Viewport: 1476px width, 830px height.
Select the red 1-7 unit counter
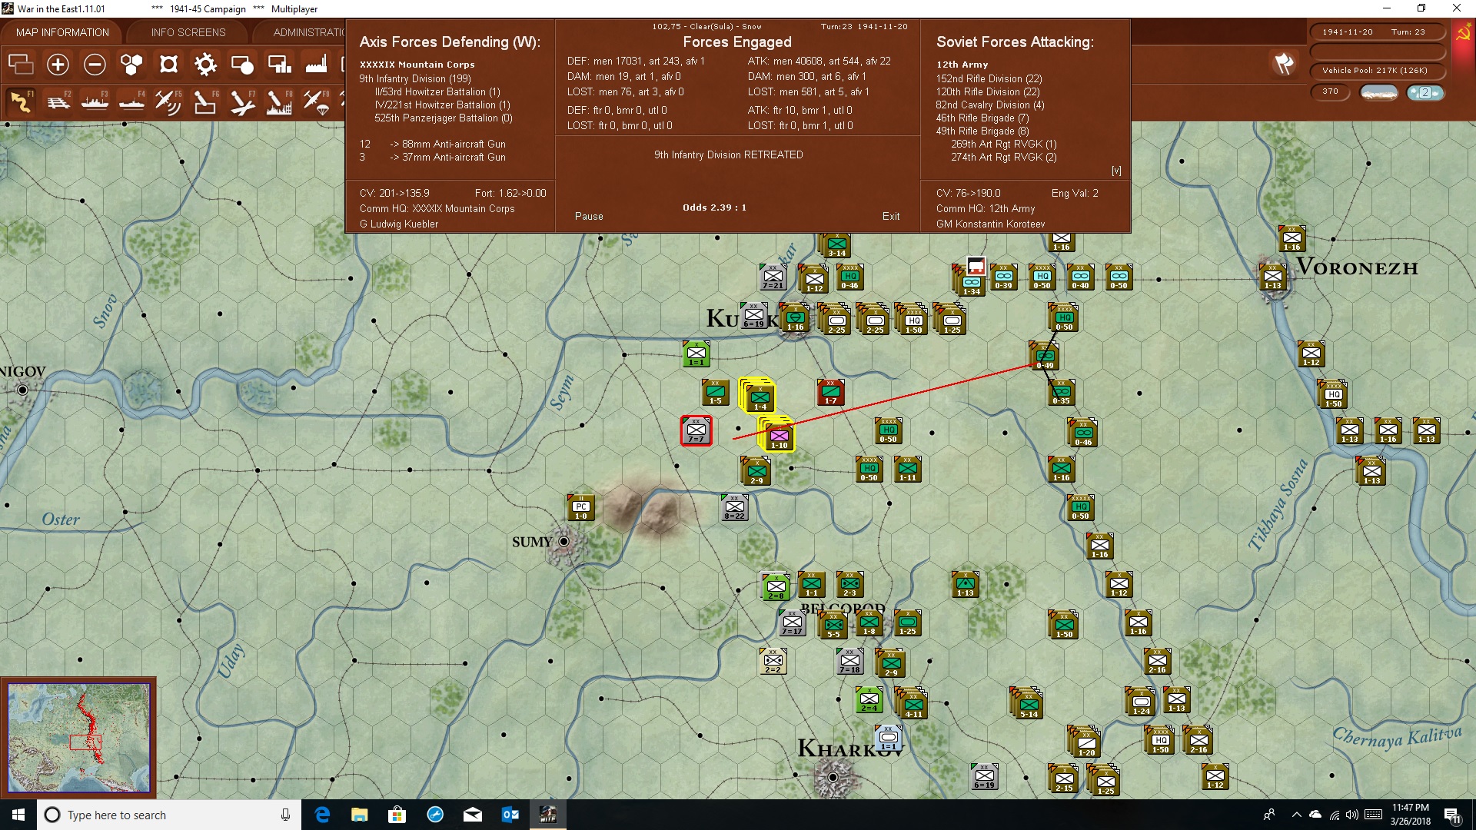point(830,392)
